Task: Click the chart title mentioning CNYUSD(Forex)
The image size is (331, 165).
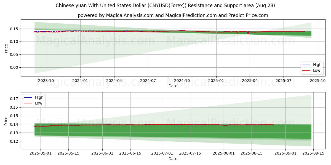Action: pos(165,5)
